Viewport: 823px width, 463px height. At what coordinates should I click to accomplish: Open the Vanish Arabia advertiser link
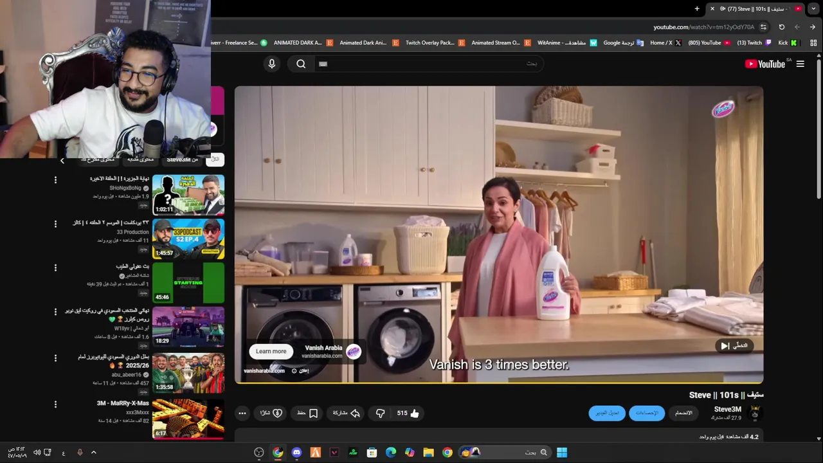pos(323,348)
